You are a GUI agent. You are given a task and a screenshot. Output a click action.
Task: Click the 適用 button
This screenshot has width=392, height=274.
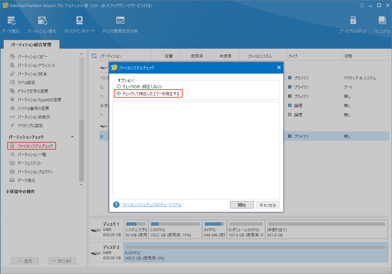(24, 261)
